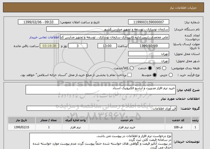Select the جزیی purchase type radio

pos(171,75)
